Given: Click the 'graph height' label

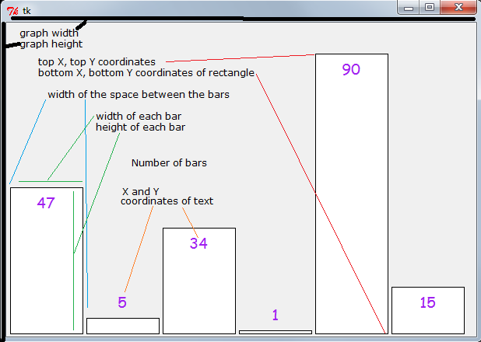Looking at the screenshot, I should pos(51,44).
